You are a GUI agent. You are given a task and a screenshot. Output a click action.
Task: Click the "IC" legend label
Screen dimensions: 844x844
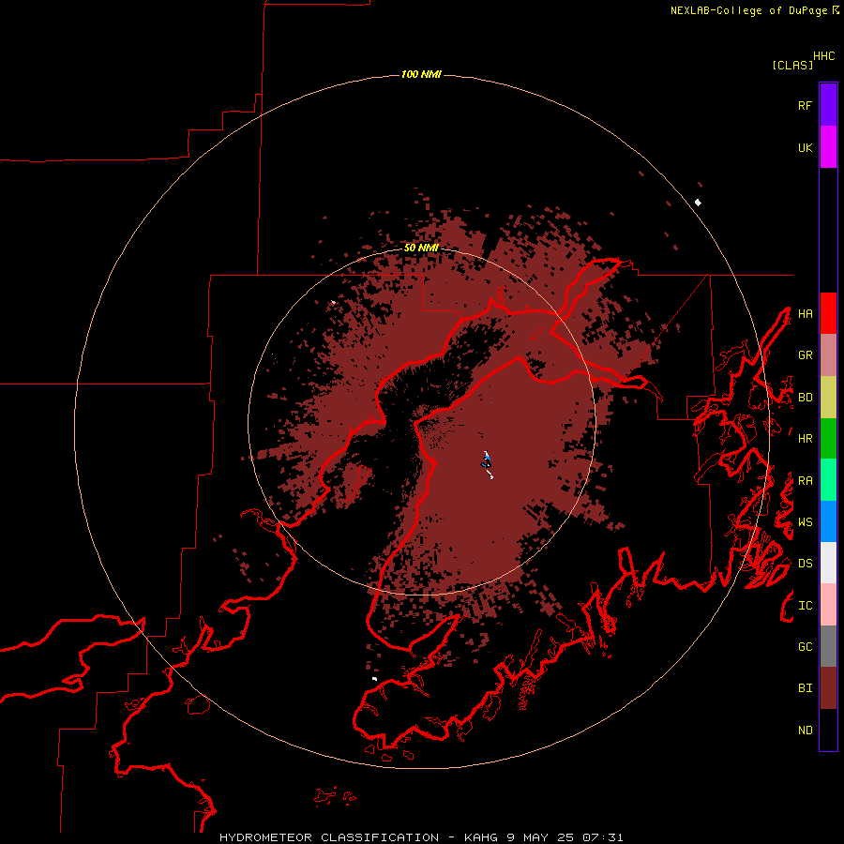tap(806, 606)
